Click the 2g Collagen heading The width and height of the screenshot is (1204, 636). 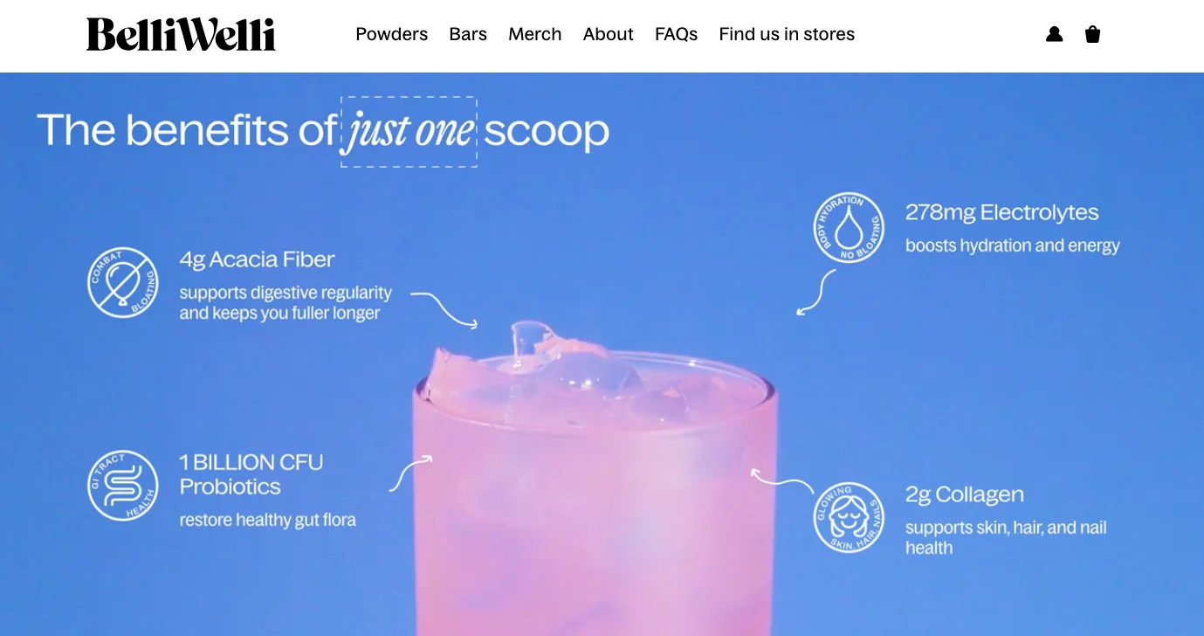(x=964, y=494)
